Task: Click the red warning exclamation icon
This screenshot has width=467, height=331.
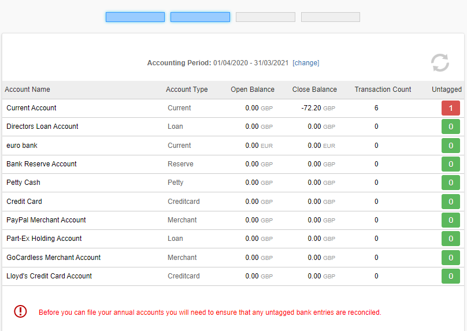Action: pyautogui.click(x=21, y=311)
